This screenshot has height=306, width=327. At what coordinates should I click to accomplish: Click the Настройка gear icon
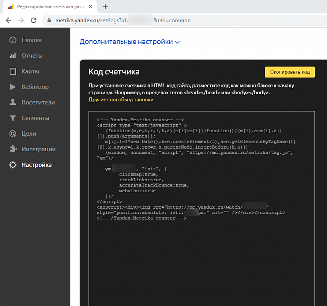[13, 165]
